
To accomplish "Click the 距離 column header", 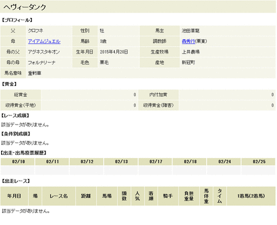I will pyautogui.click(x=86, y=196).
